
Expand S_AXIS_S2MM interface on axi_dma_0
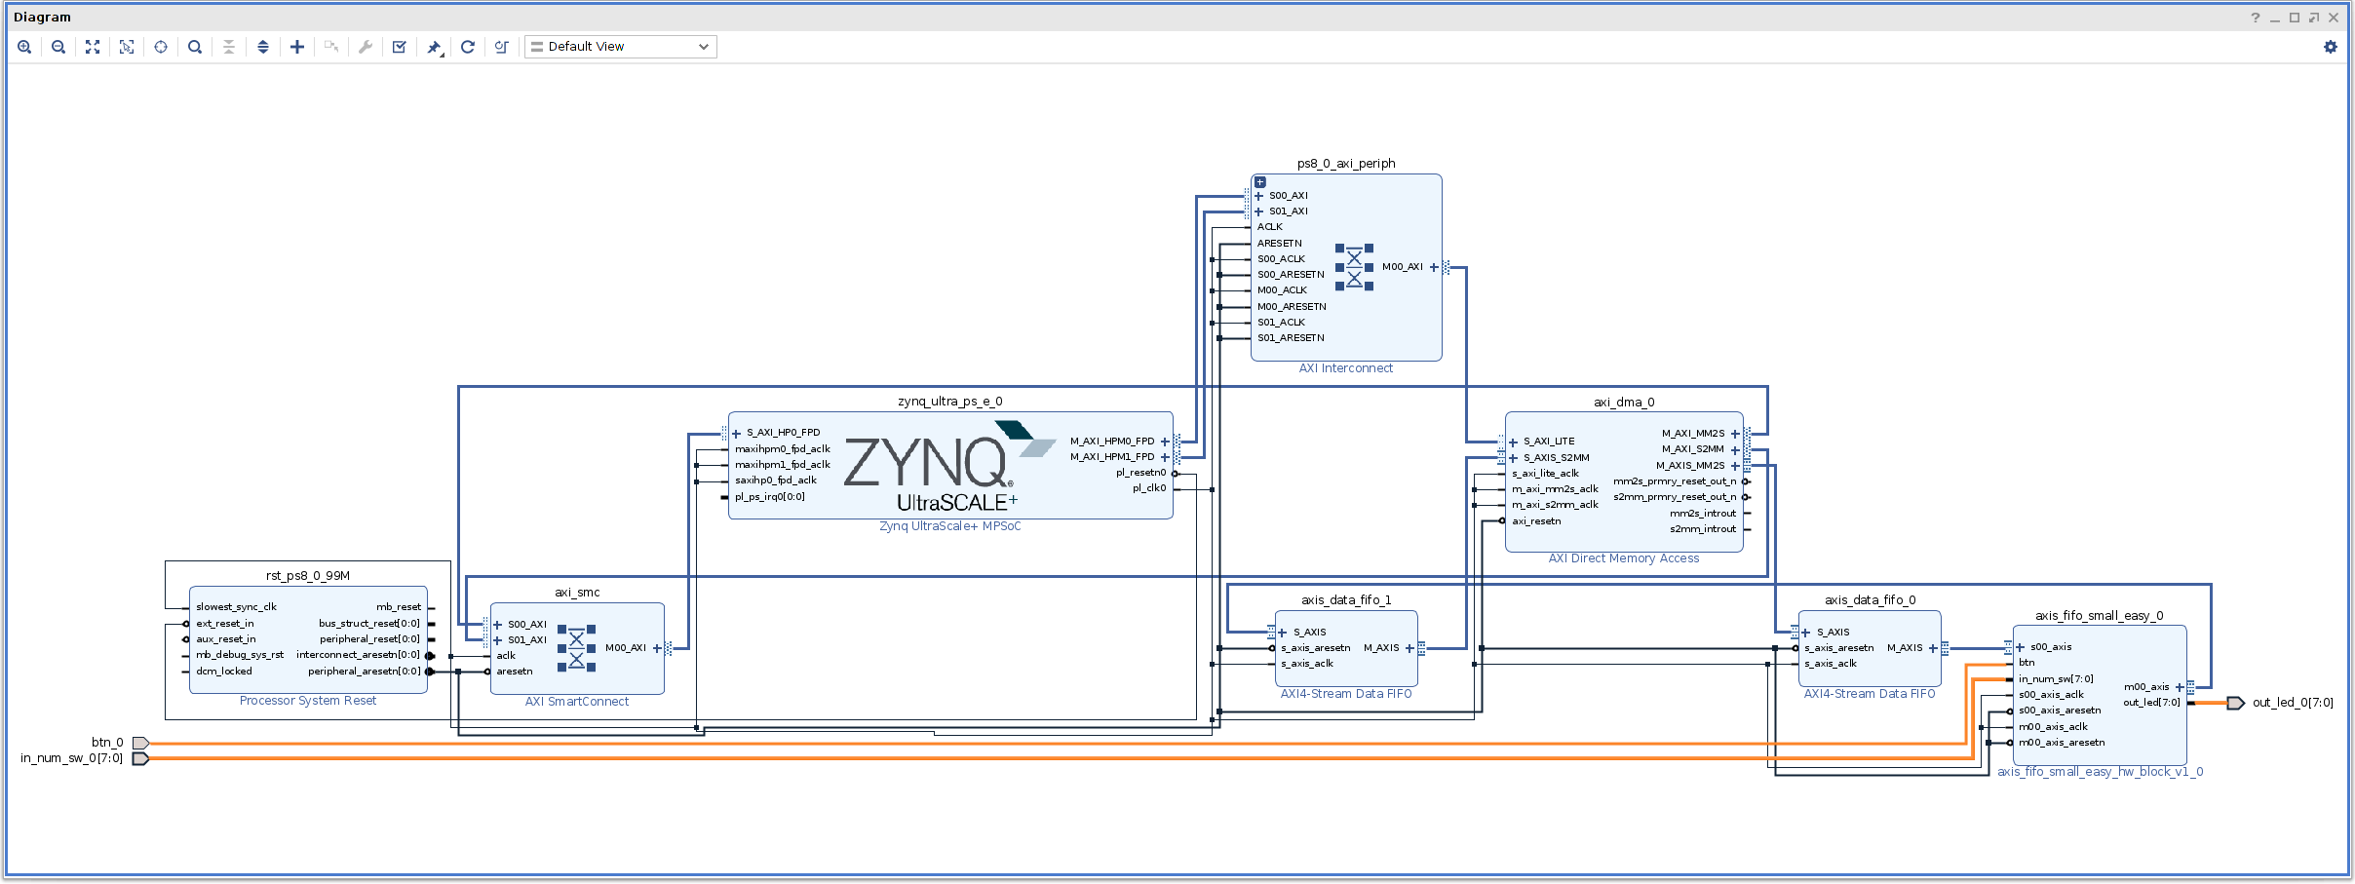pos(1513,458)
